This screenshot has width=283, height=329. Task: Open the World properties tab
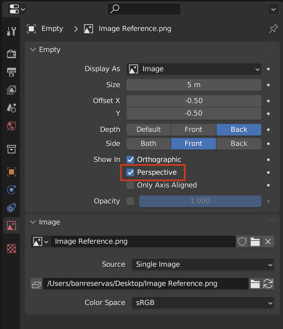11,126
